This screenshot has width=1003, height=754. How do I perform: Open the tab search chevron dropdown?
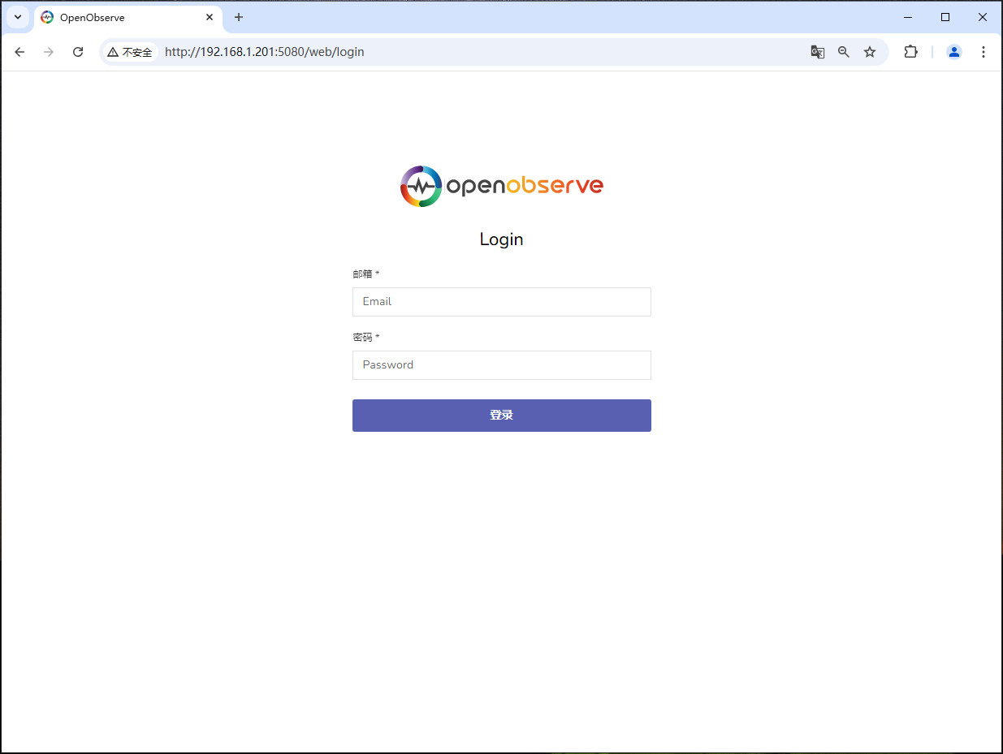pos(17,17)
